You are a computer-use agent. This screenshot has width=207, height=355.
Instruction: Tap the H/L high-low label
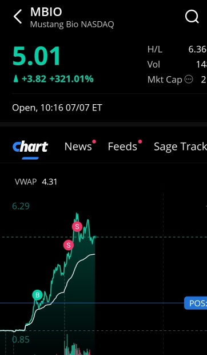pyautogui.click(x=155, y=49)
